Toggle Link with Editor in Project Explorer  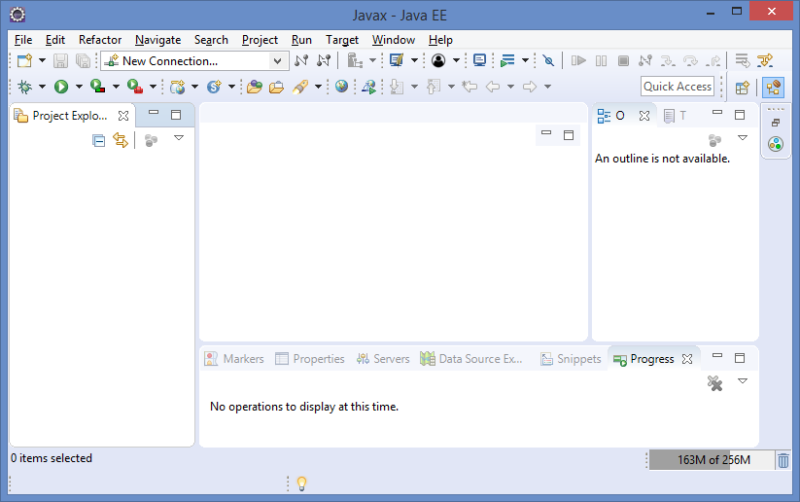pyautogui.click(x=121, y=141)
